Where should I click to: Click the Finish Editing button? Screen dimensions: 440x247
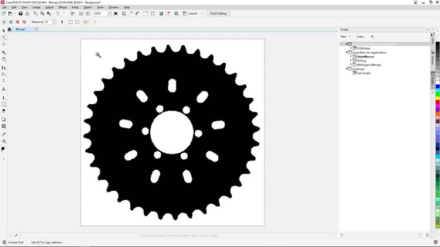pyautogui.click(x=218, y=13)
